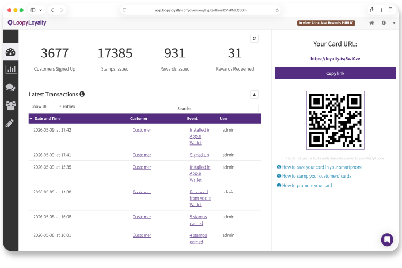The width and height of the screenshot is (402, 268).
Task: Click the In view: Abba Java Rewards PUBLIC badge
Action: tap(326, 23)
